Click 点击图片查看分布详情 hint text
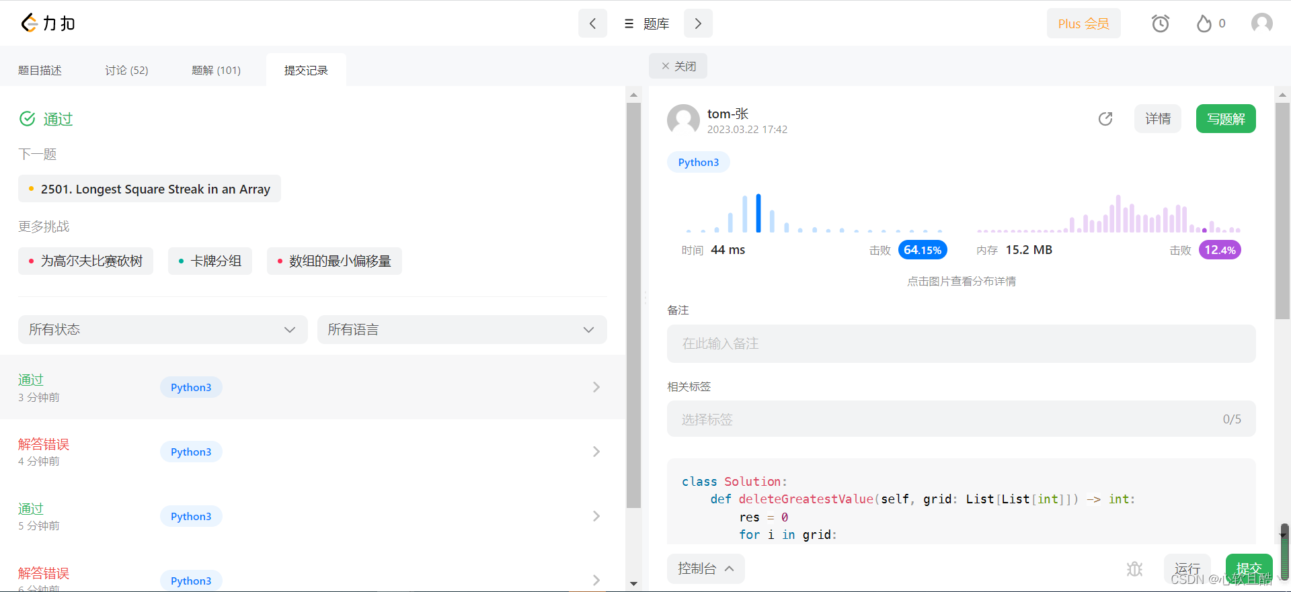The image size is (1291, 592). (x=962, y=281)
